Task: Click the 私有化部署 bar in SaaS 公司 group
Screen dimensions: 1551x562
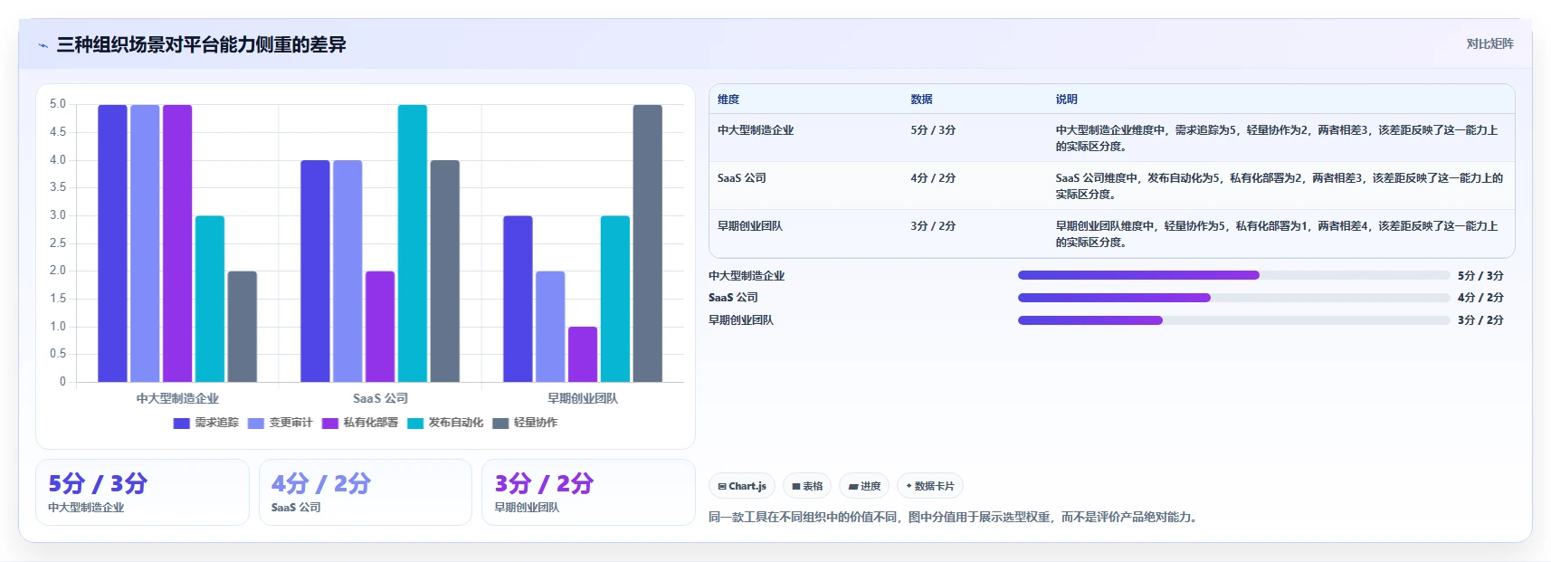Action: click(380, 327)
